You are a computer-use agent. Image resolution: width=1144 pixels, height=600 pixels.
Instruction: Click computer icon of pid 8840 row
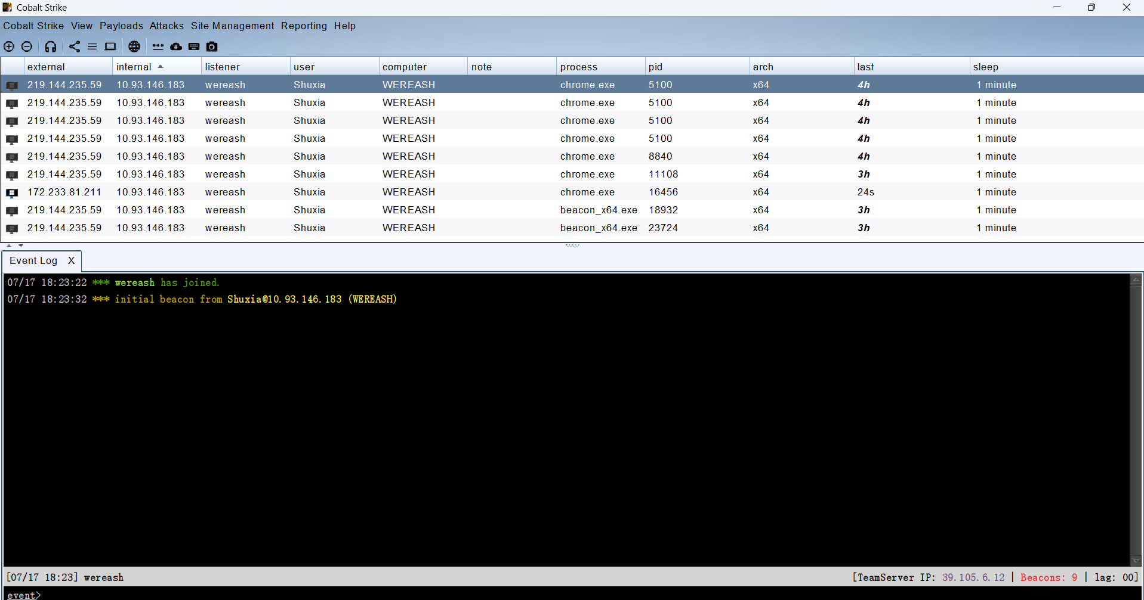(12, 157)
